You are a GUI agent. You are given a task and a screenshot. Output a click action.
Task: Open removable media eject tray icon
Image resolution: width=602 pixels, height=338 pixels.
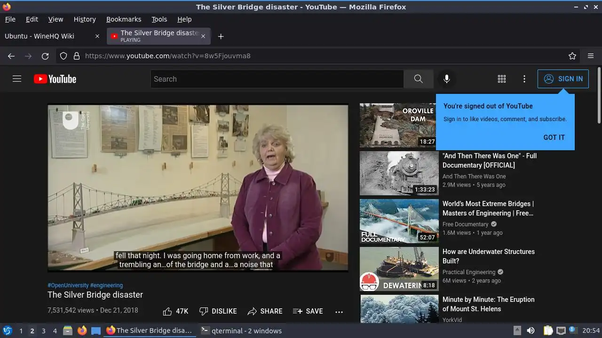pos(517,330)
